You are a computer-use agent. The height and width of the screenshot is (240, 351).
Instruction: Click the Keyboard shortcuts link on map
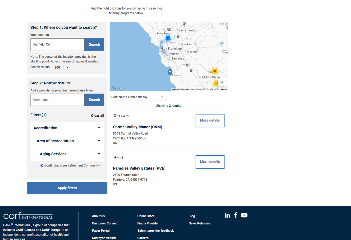tap(180, 89)
